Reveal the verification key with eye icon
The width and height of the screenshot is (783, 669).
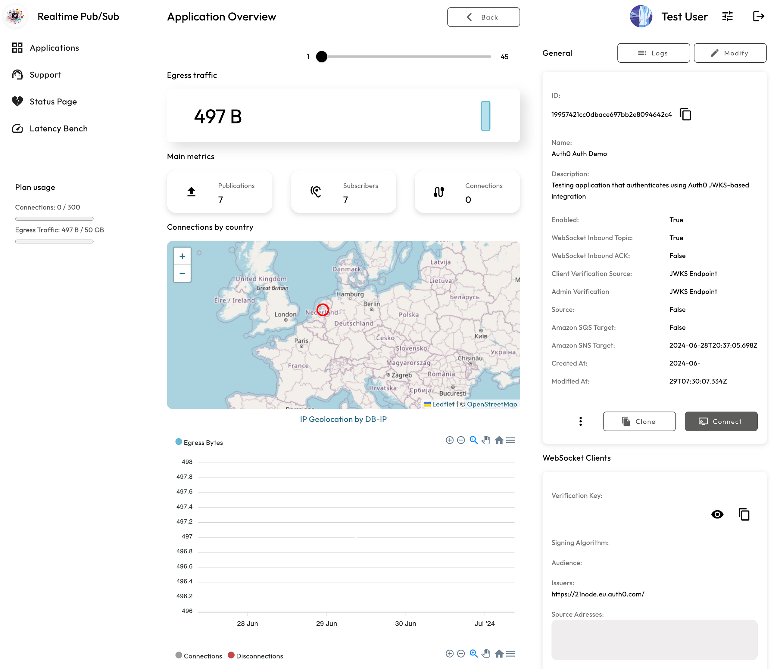point(717,515)
